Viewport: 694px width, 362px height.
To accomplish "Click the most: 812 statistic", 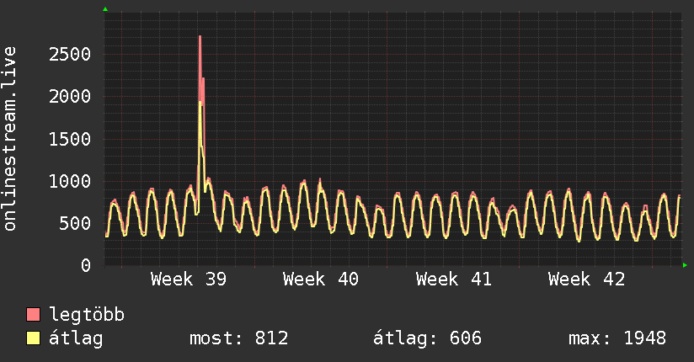I will (239, 338).
